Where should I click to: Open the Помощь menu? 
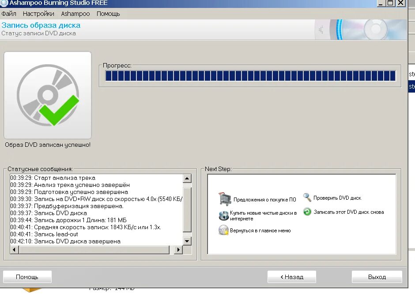point(108,14)
